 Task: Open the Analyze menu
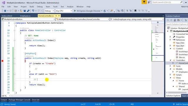click(70, 6)
